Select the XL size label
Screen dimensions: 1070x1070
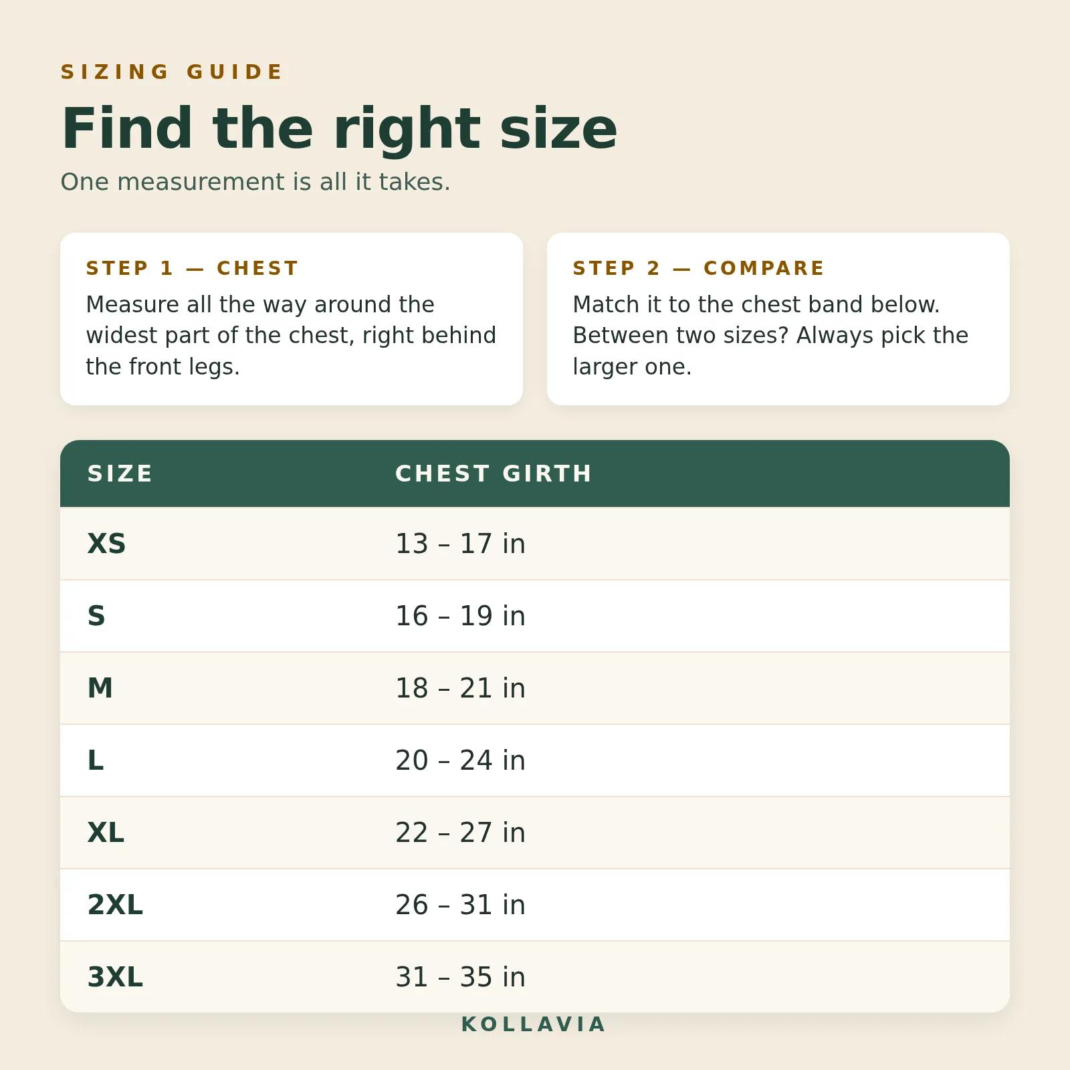coord(106,833)
